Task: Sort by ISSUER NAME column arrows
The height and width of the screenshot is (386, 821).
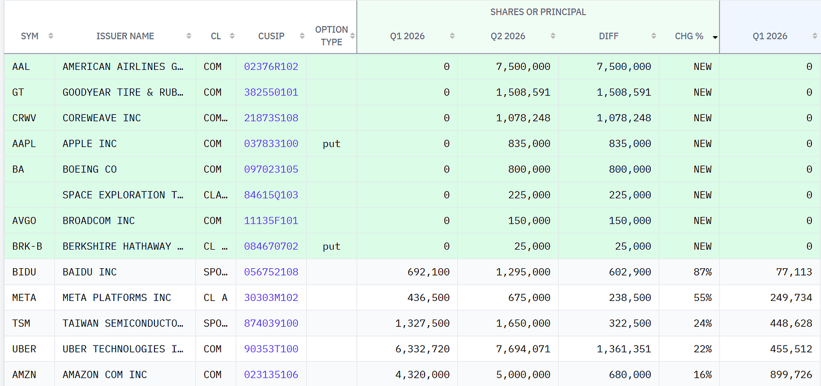Action: pos(188,36)
